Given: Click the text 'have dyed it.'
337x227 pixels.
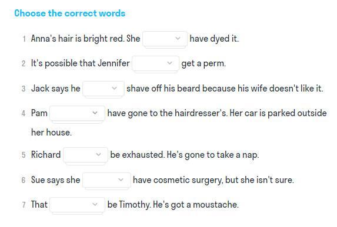Looking at the screenshot, I should click(214, 39).
